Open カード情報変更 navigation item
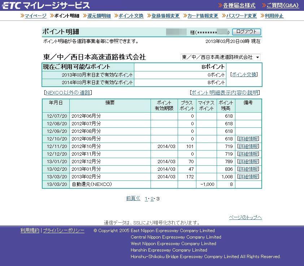This screenshot has width=304, height=266. pyautogui.click(x=203, y=16)
